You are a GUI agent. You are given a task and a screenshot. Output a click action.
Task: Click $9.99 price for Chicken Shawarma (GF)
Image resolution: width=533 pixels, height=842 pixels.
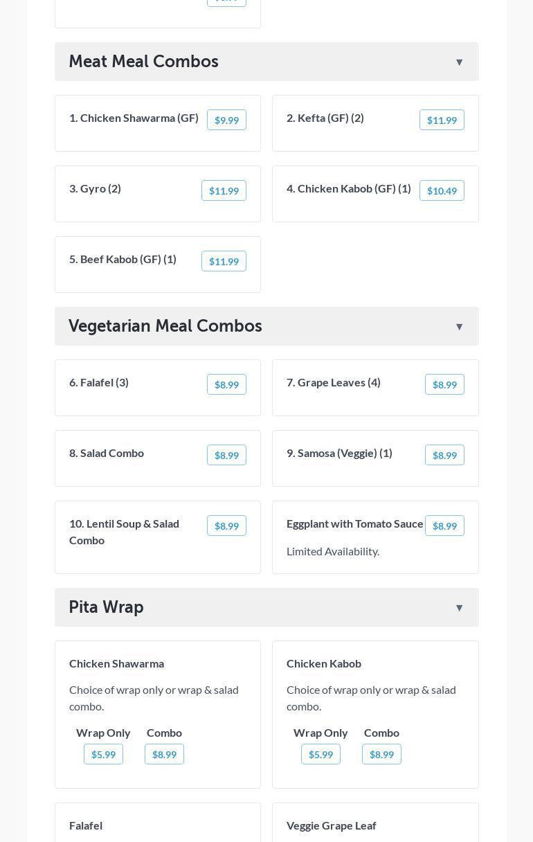point(226,120)
